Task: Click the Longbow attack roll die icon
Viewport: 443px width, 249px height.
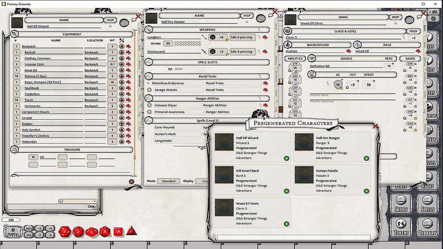Action: 213,37
